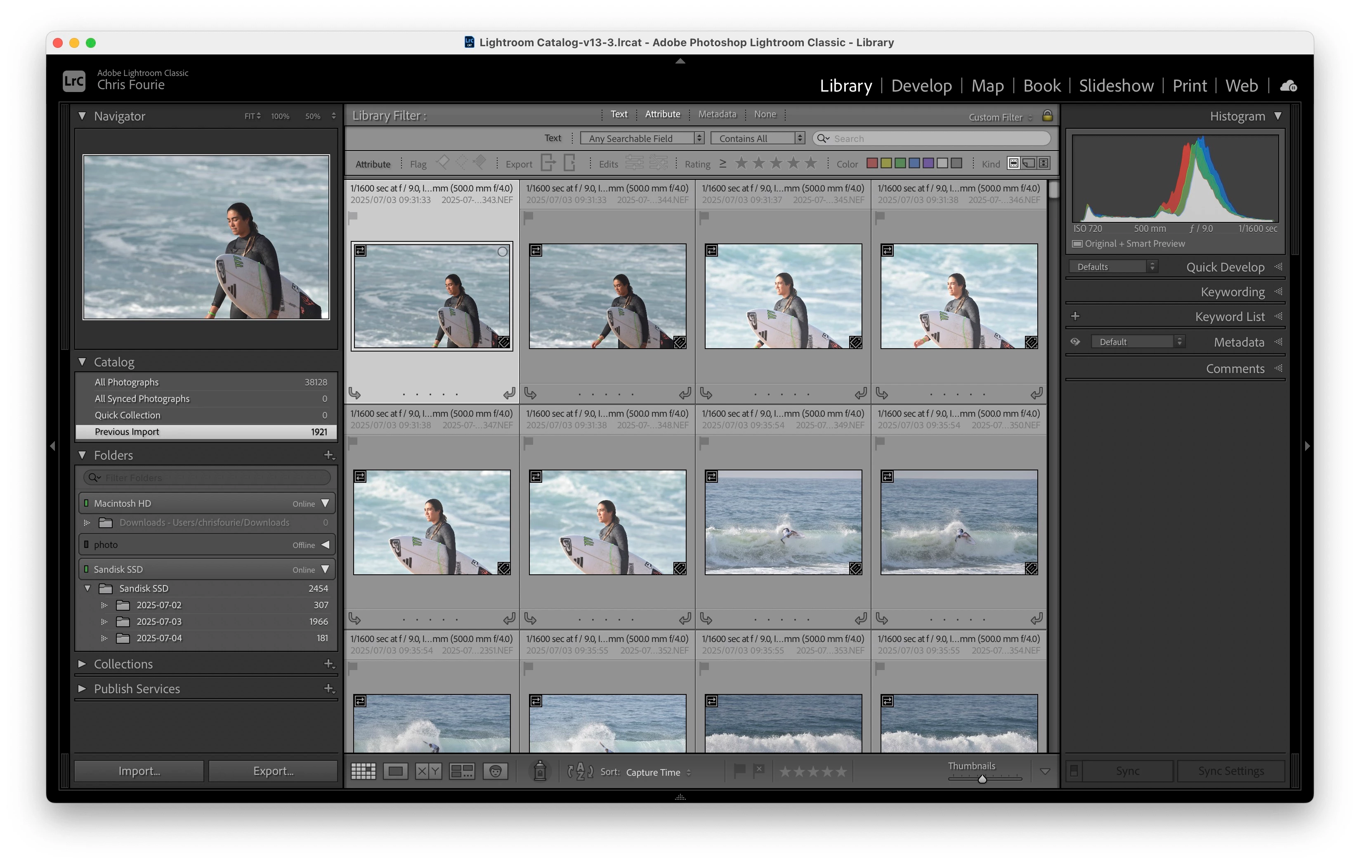1360x864 pixels.
Task: Reverse sort direction with the A-Z icon
Action: (580, 771)
